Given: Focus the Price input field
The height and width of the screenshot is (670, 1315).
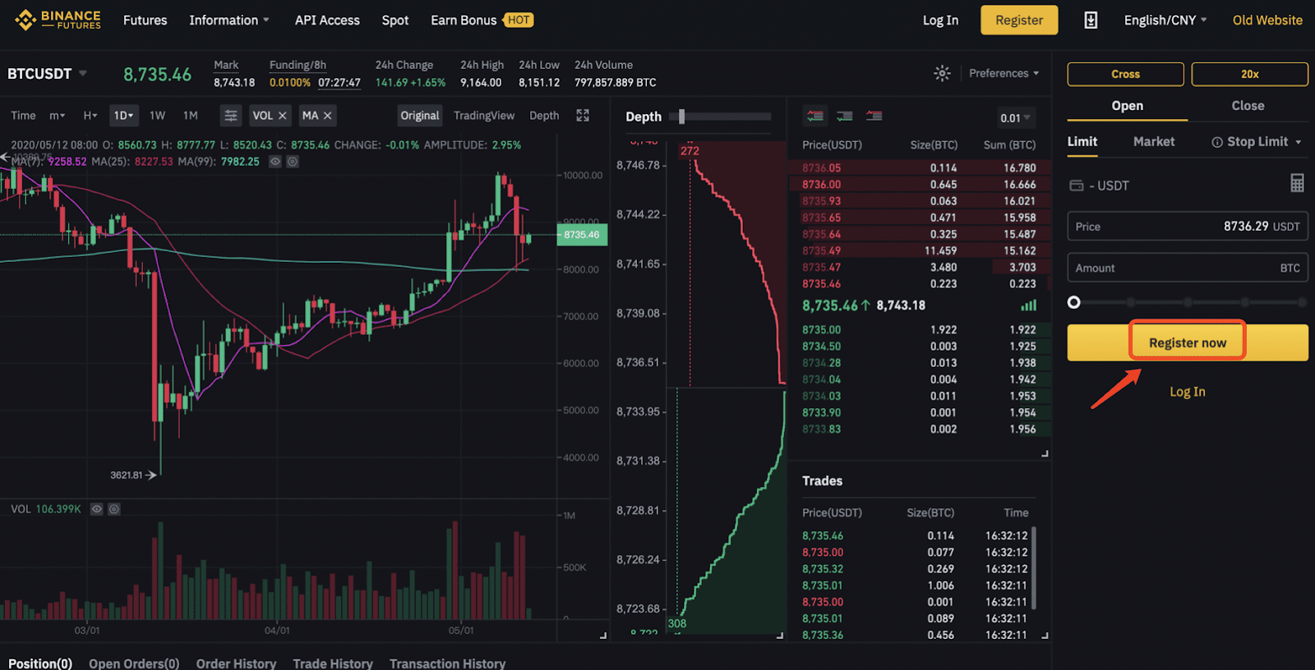Looking at the screenshot, I should (x=1188, y=227).
